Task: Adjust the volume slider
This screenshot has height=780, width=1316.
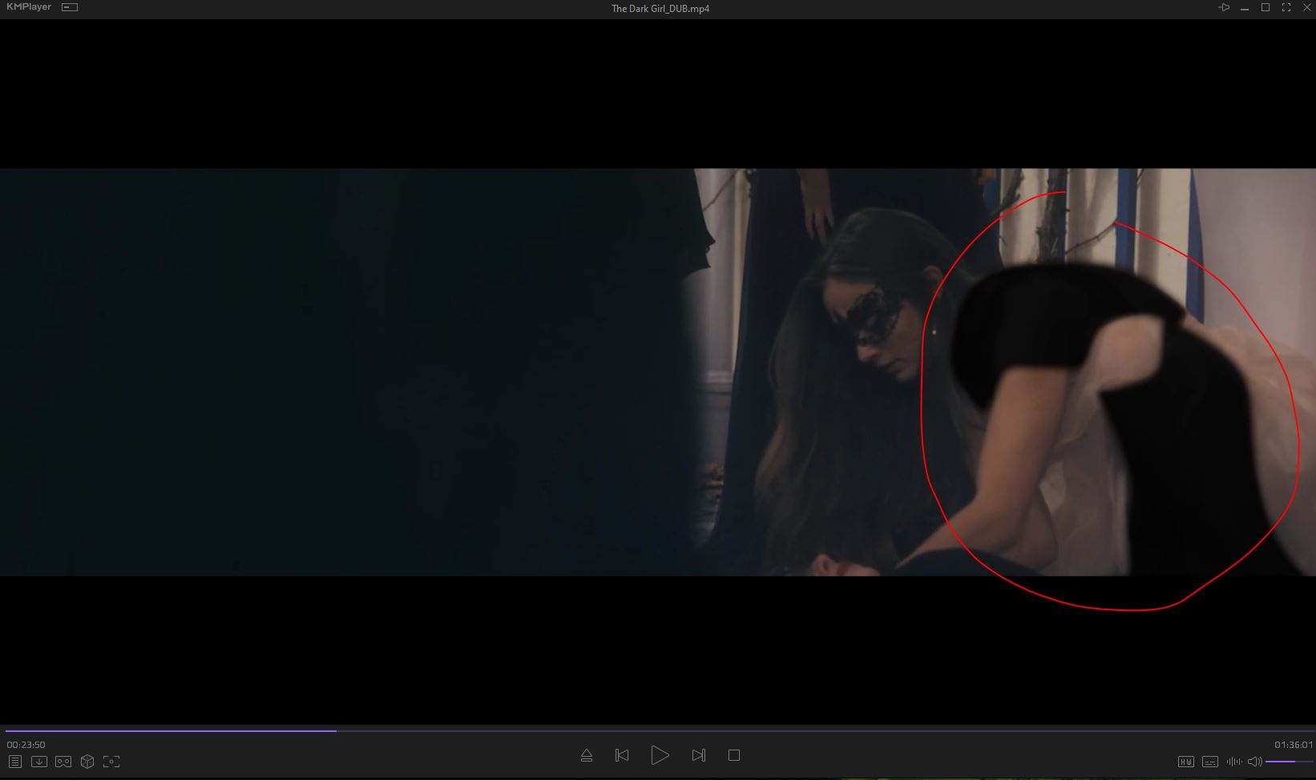Action: pos(1289,762)
